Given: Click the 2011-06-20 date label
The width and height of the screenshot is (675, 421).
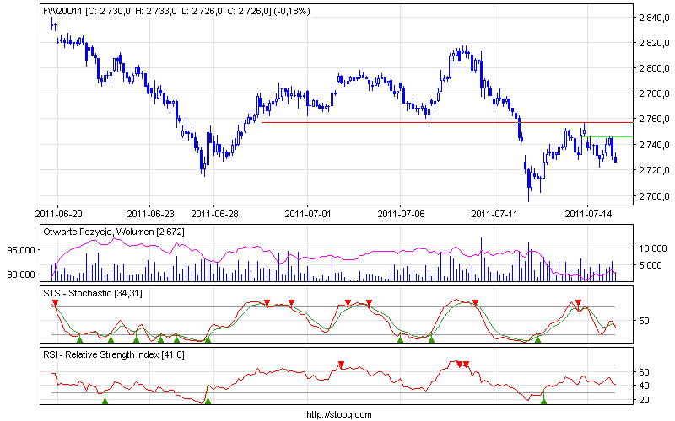Looking at the screenshot, I should (x=57, y=214).
